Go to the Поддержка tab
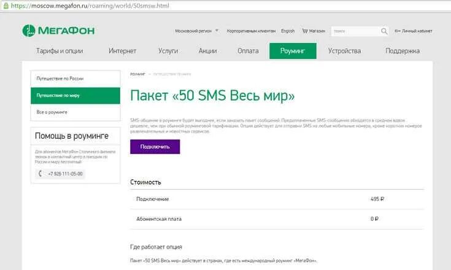Viewport: 451px width, 270px height. (x=403, y=51)
